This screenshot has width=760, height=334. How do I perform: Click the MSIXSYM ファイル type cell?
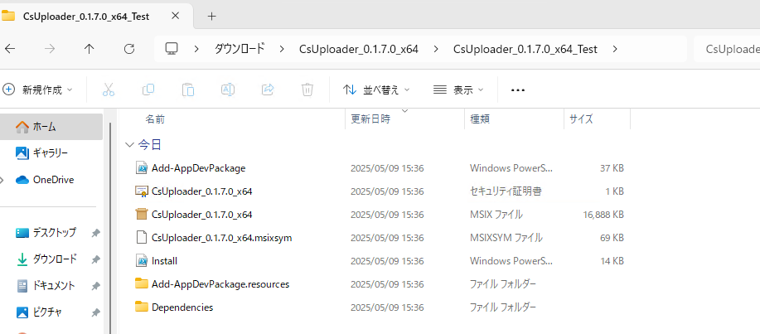(x=506, y=238)
